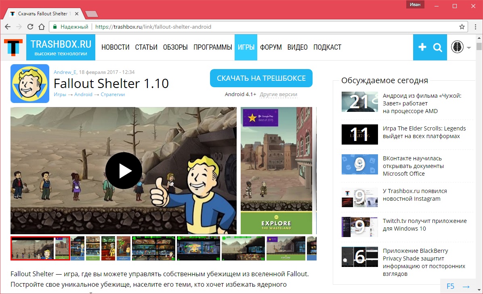This screenshot has height=294, width=483.
Task: Bookmark this page with star icon
Action: (462, 27)
